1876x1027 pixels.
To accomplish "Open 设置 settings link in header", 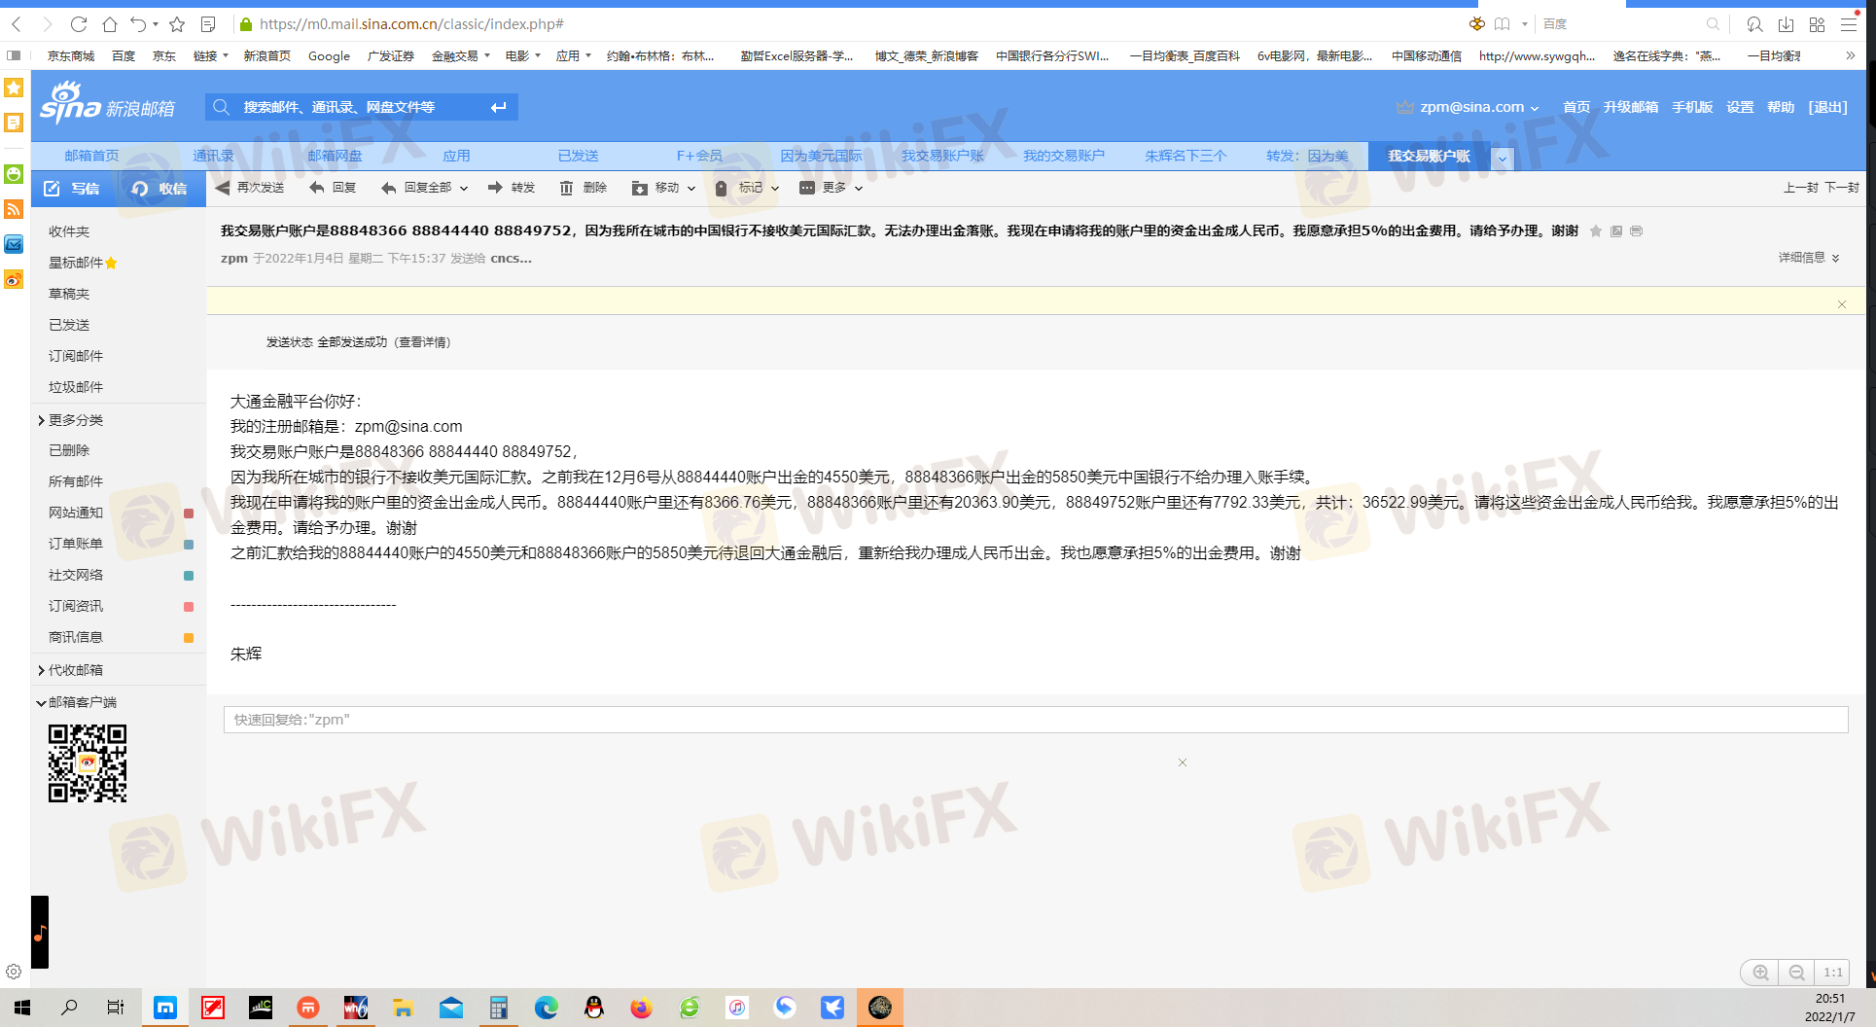I will point(1740,107).
